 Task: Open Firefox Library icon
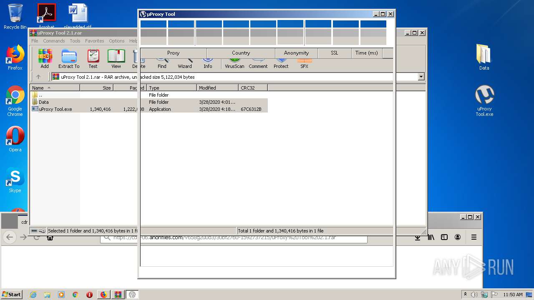(x=431, y=237)
